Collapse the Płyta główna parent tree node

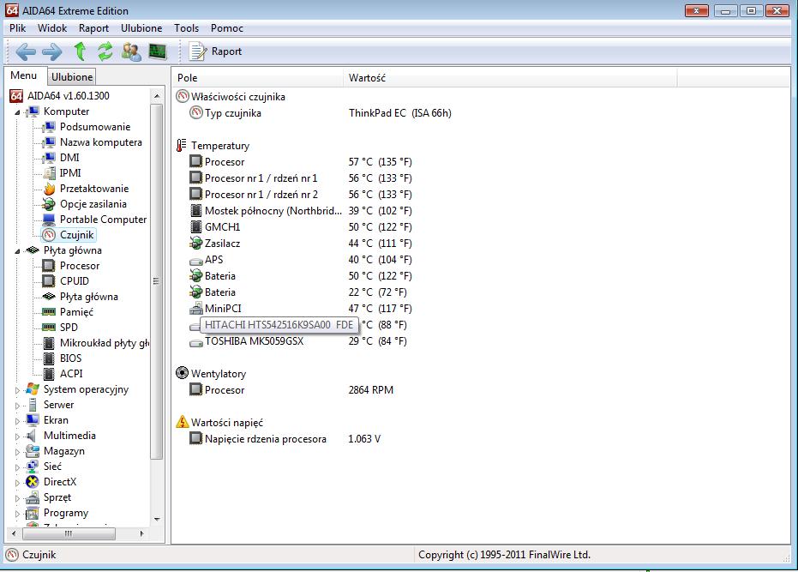pos(17,251)
